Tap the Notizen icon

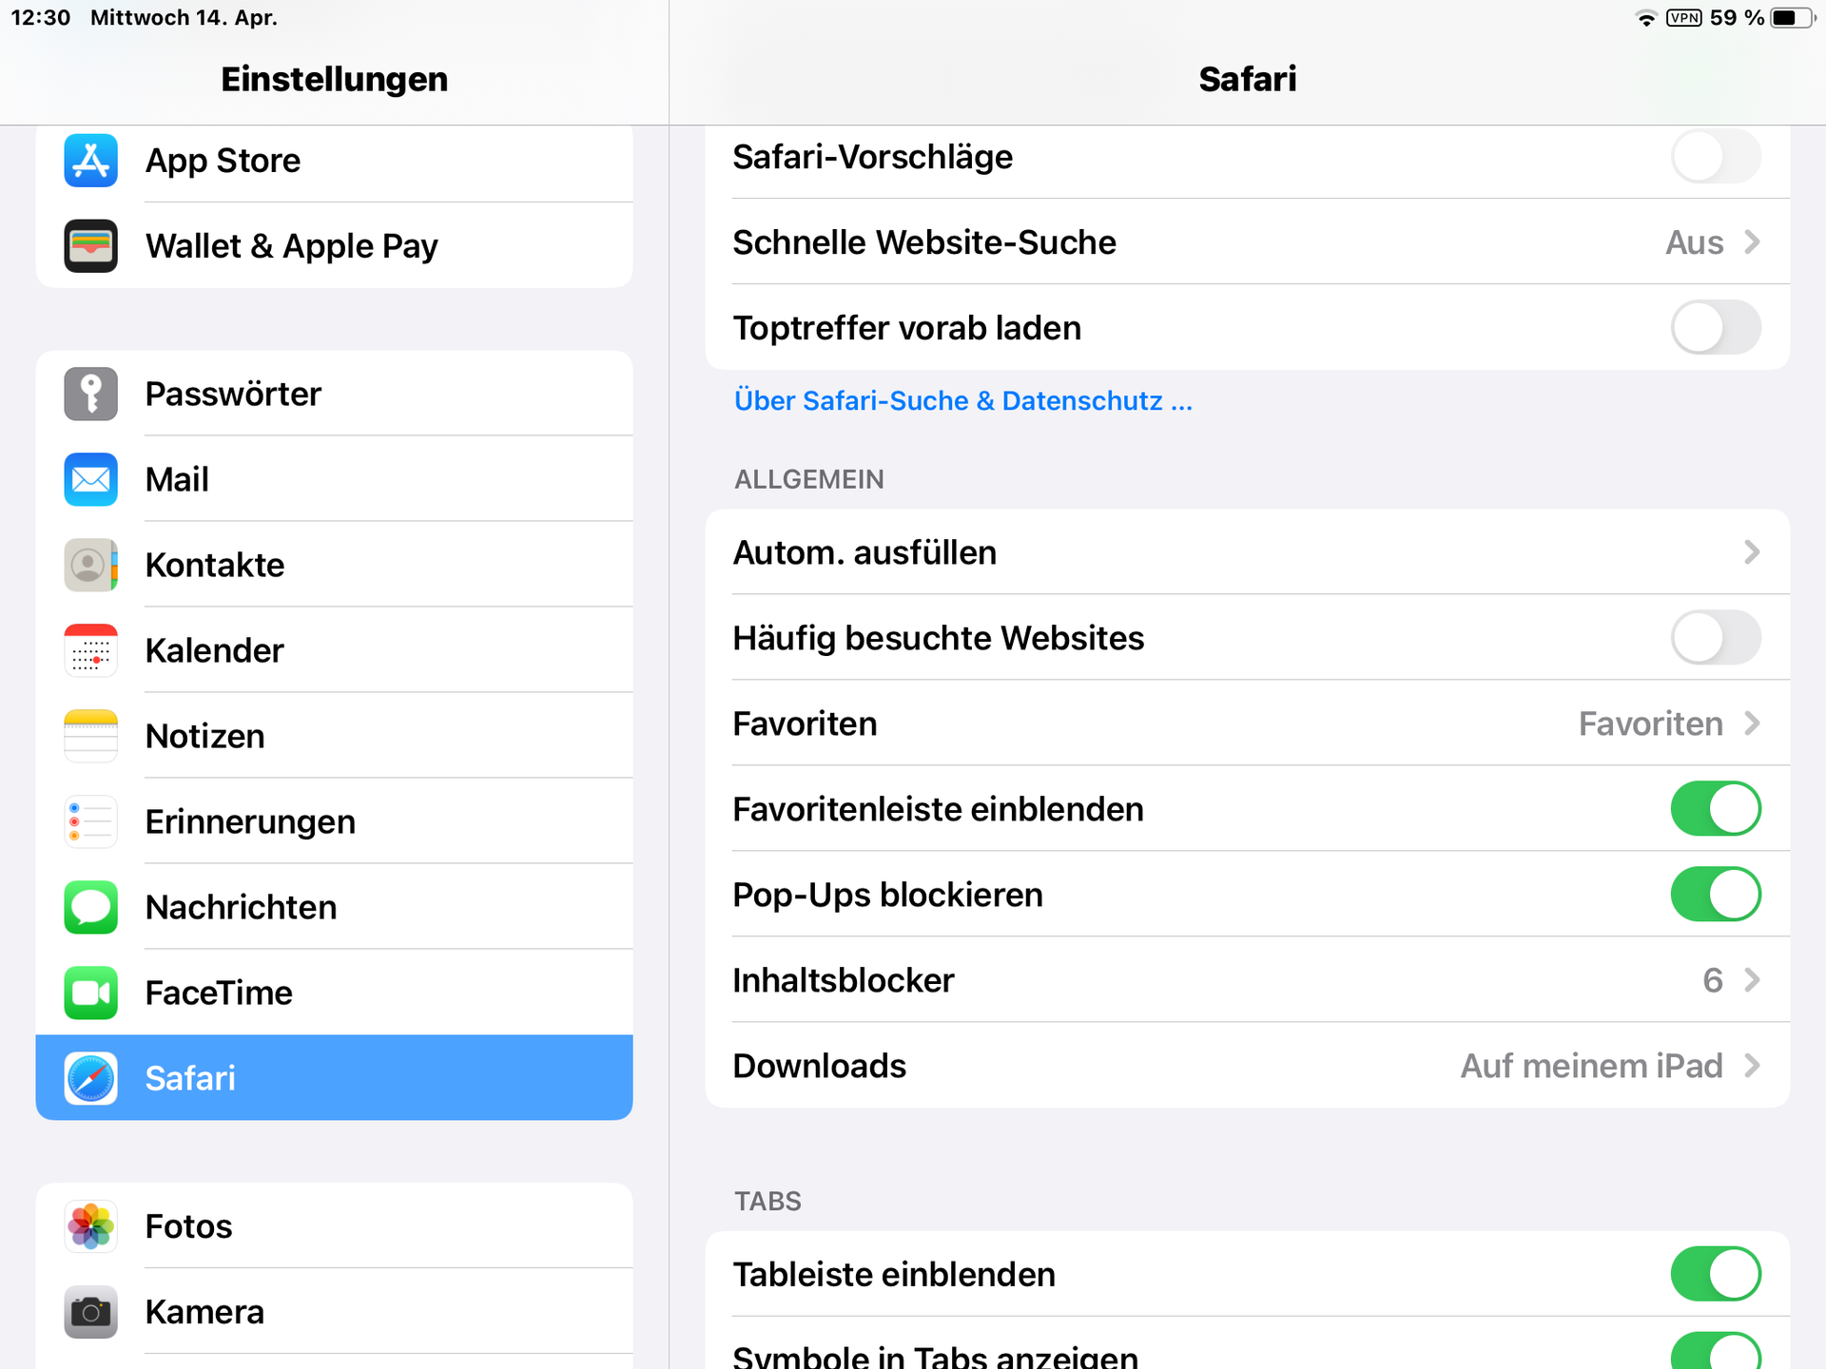tap(90, 736)
